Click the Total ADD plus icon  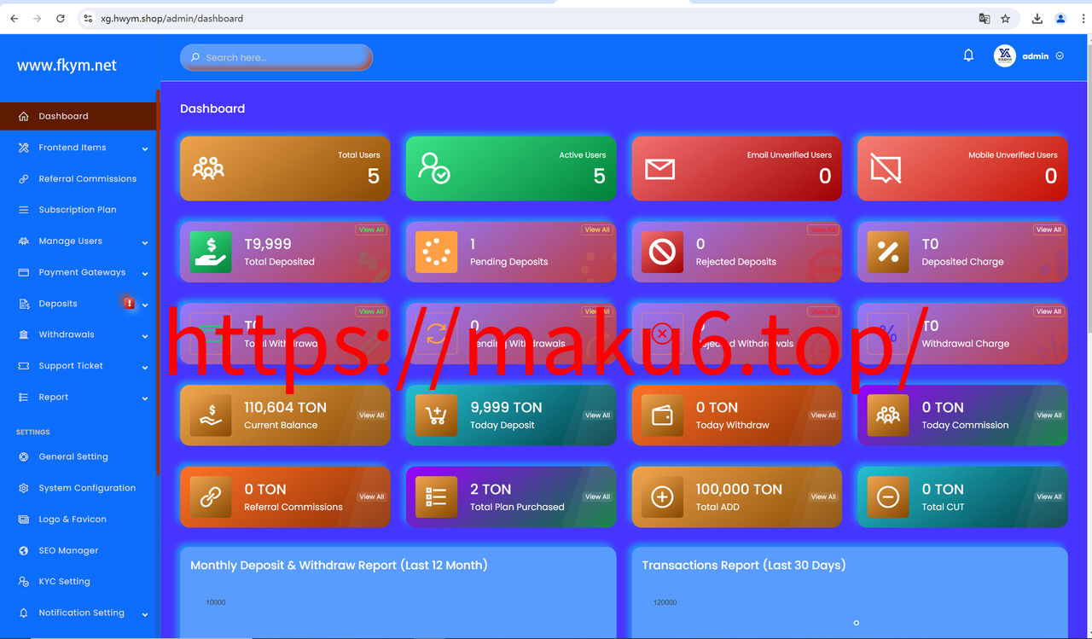662,497
